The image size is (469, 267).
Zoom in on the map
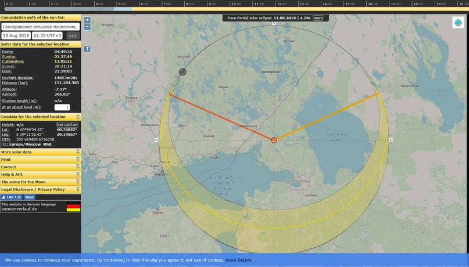click(87, 20)
